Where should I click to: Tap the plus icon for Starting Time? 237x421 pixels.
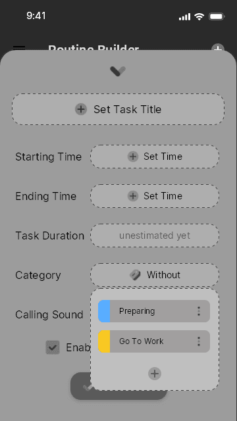[133, 157]
